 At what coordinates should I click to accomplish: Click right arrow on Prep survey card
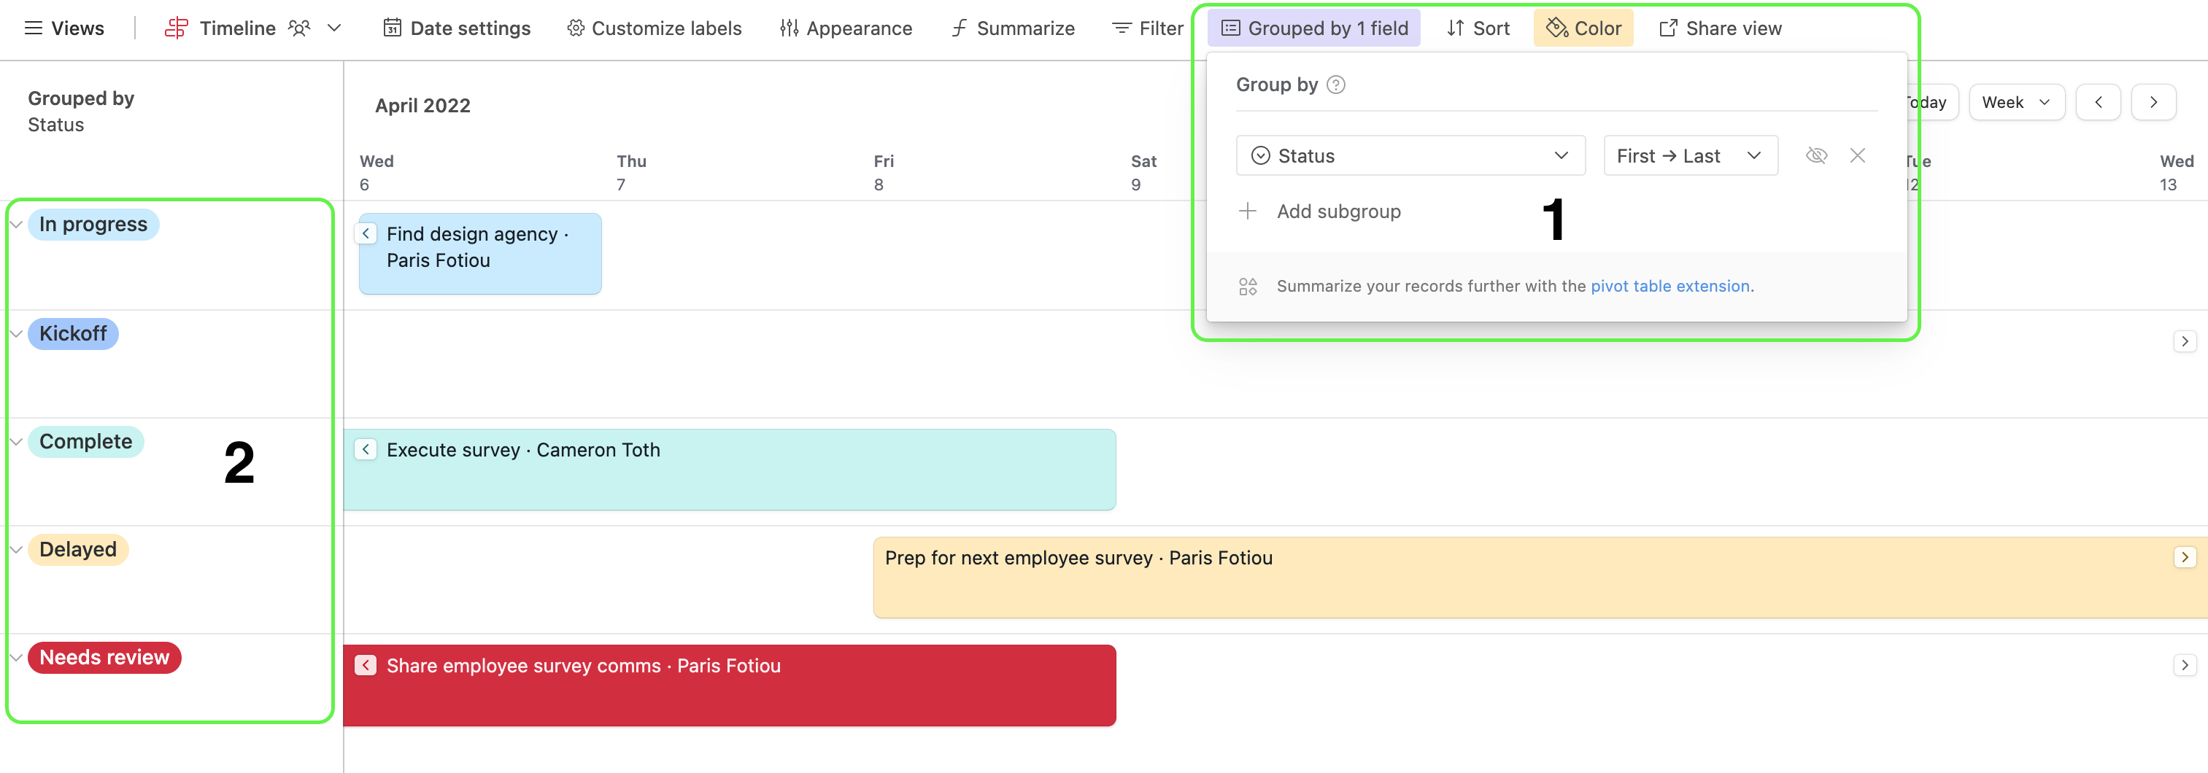pyautogui.click(x=2185, y=557)
